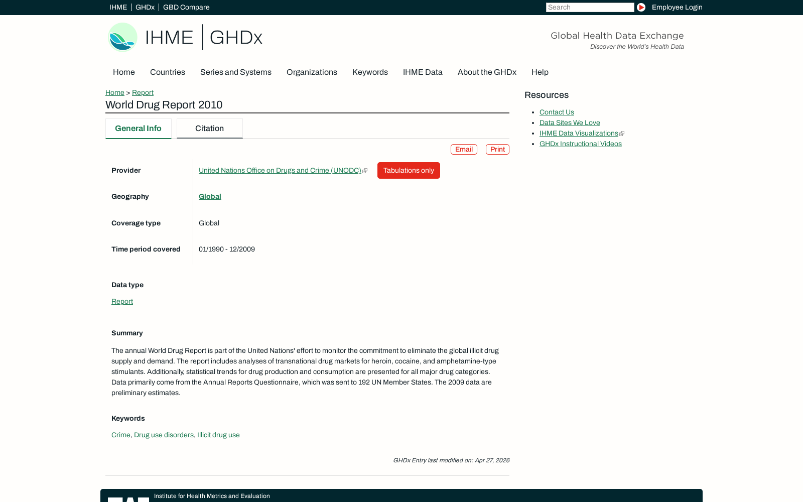
Task: Open the Crime keyword link
Action: [x=121, y=435]
